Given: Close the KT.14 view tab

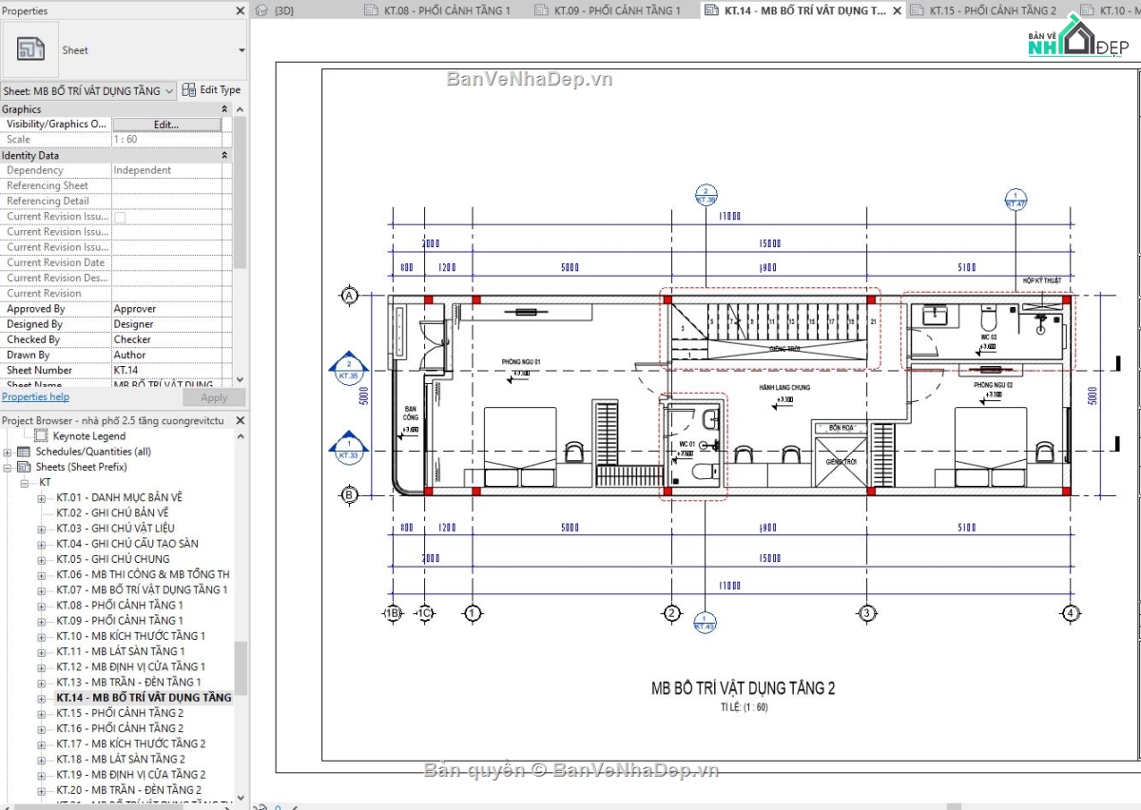Looking at the screenshot, I should click(x=897, y=11).
